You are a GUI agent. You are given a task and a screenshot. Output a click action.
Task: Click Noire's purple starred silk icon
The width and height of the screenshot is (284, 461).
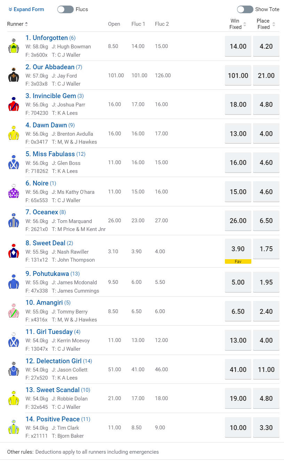tap(14, 191)
